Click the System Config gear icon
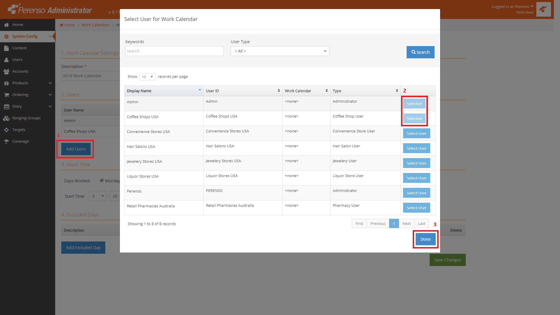This screenshot has width=560, height=315. pyautogui.click(x=6, y=36)
